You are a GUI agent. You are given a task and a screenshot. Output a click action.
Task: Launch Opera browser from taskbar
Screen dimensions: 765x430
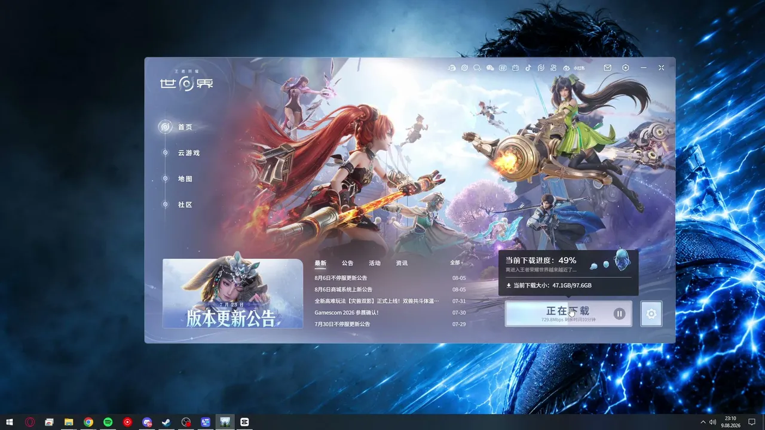point(29,422)
